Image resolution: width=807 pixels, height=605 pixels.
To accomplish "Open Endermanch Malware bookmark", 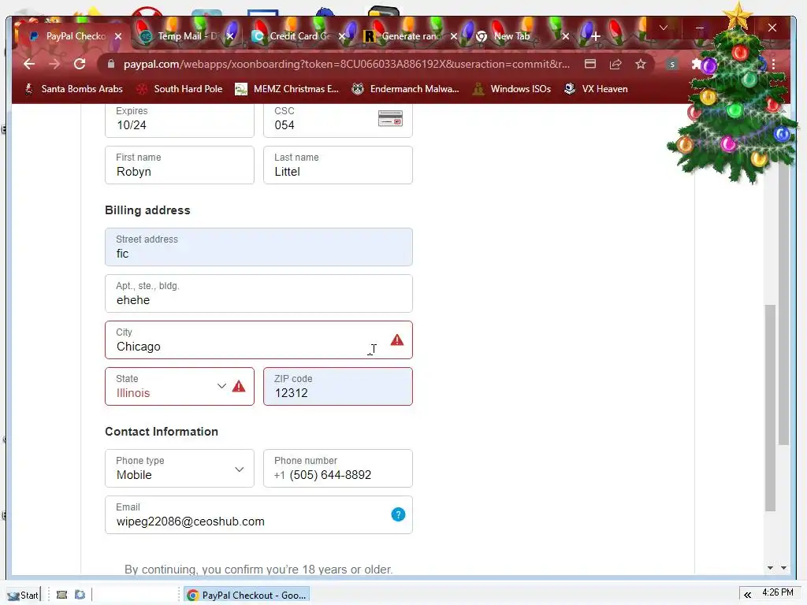I will [405, 89].
